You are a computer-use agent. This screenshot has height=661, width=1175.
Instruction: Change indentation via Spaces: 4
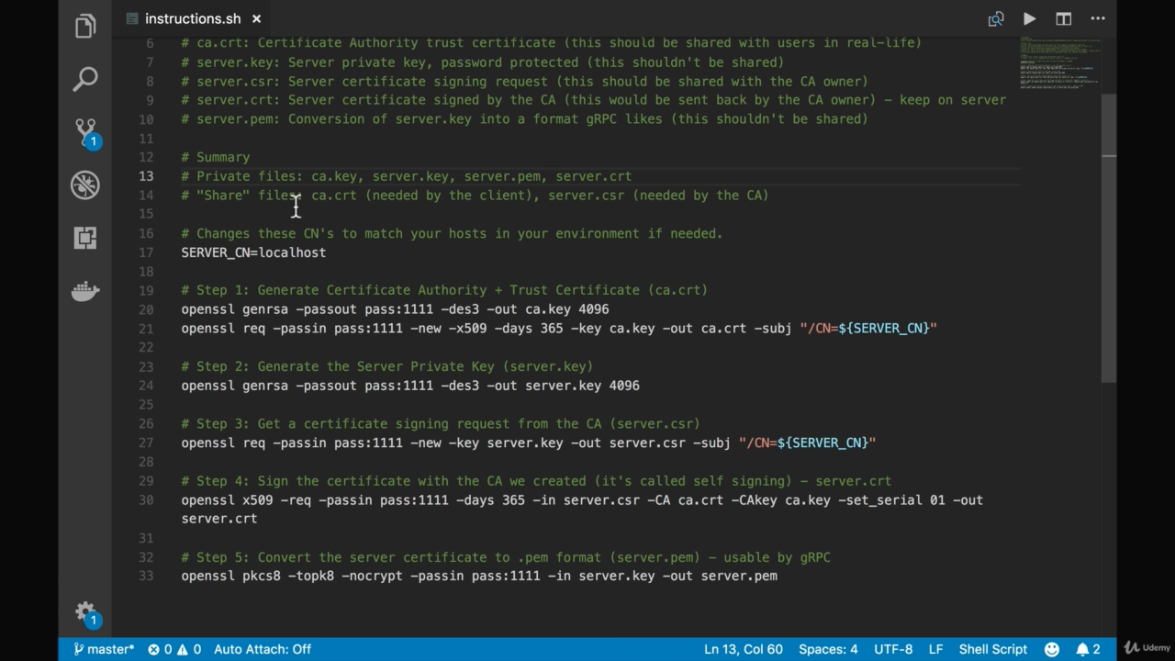point(827,649)
